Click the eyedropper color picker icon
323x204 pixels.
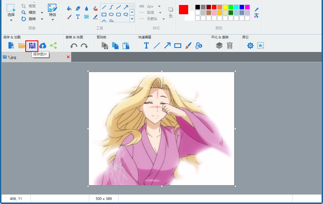click(256, 10)
